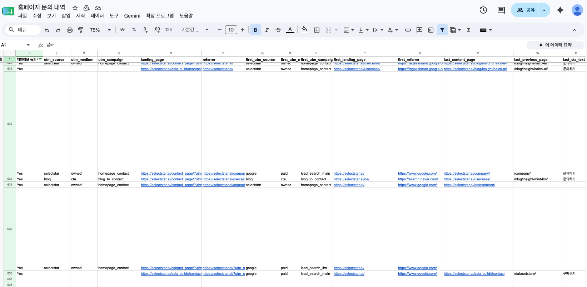
Task: Choose a cell fill color
Action: [304, 30]
